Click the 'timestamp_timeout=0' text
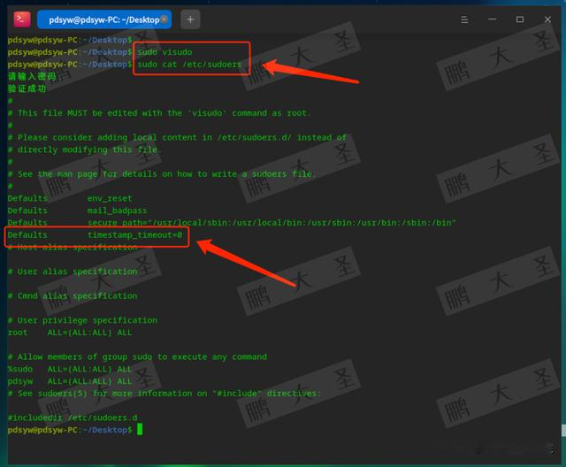The height and width of the screenshot is (467, 566). 135,235
